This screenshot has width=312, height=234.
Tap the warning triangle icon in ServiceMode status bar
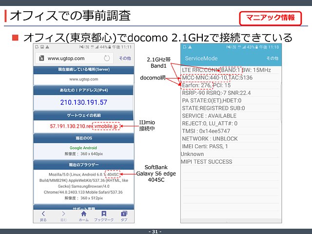click(190, 47)
